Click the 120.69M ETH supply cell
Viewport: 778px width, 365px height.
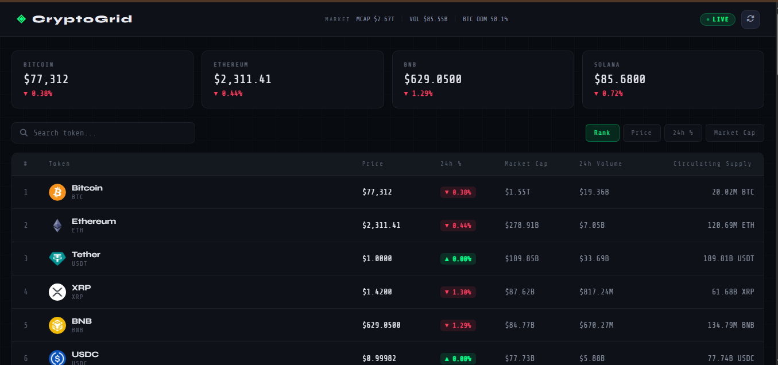coord(731,226)
